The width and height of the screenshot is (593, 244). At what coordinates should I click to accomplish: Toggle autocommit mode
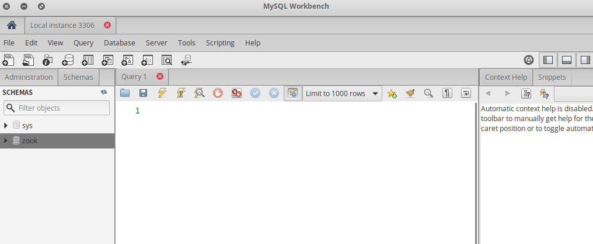[x=293, y=93]
